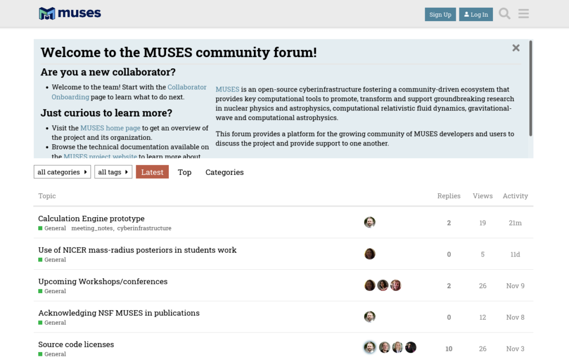Expand the all categories dropdown
569x357 pixels.
tap(62, 172)
